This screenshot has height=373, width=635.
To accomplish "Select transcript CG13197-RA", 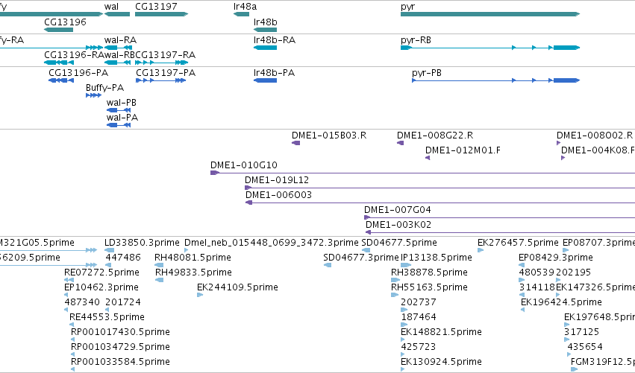I will (x=162, y=63).
